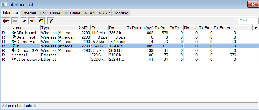Switch to the Ethernet tab
Image resolution: width=259 pixels, height=110 pixels.
(29, 13)
